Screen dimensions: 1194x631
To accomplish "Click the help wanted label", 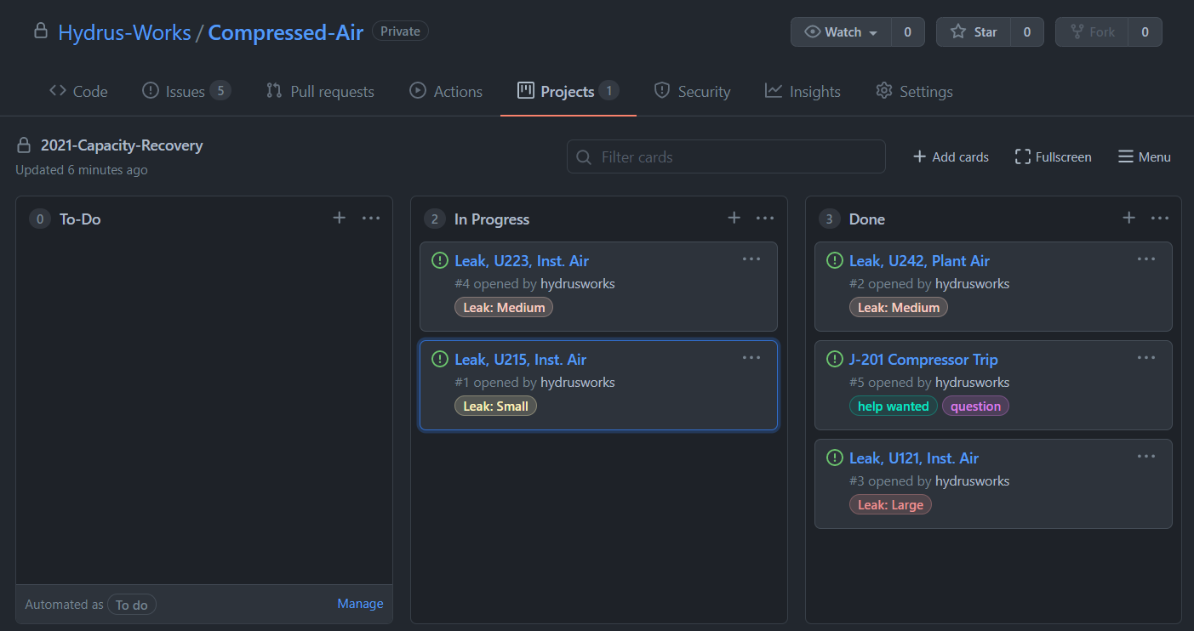I will [x=894, y=406].
